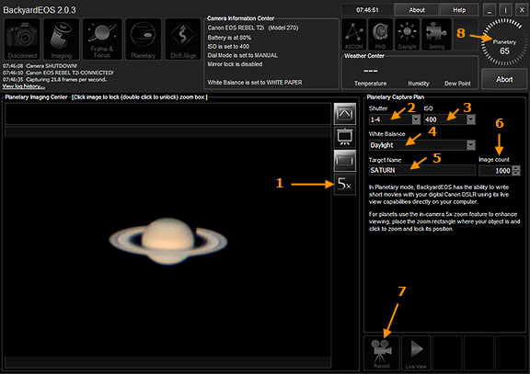Switch to Planetary mode icon
The height and width of the screenshot is (374, 530).
143,40
